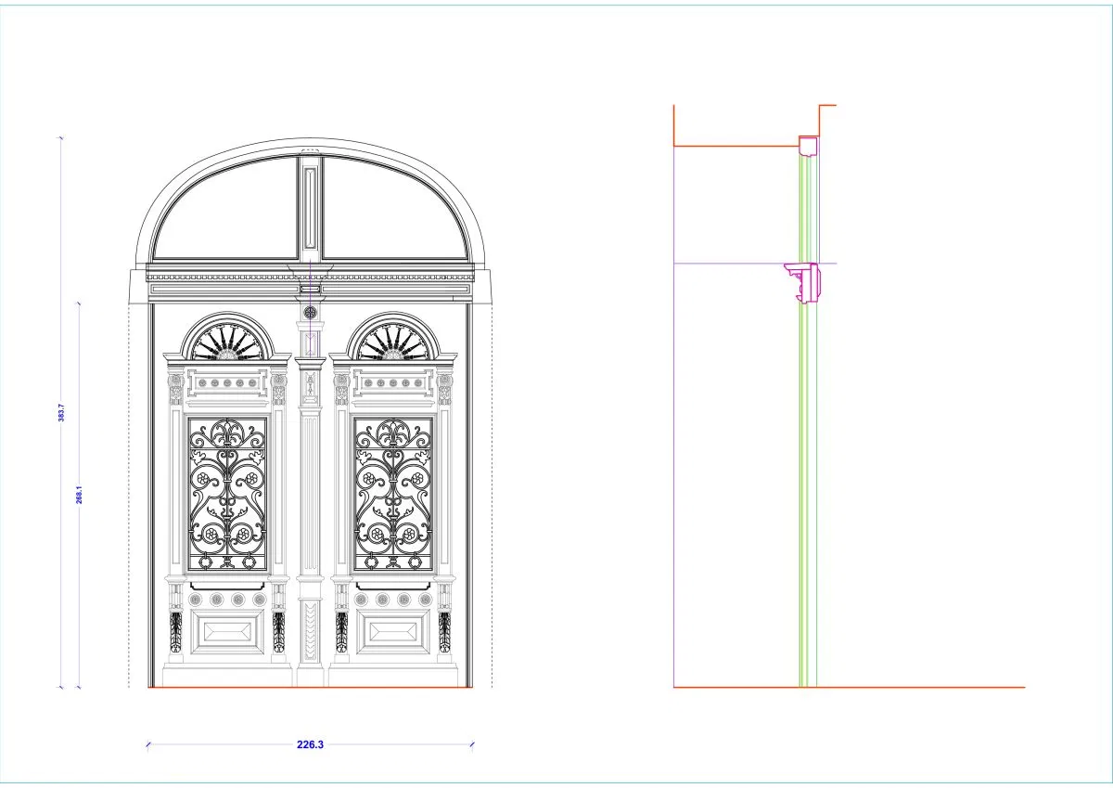This screenshot has width=1113, height=788.
Task: Select the left door's lower raised panel
Action: point(227,633)
